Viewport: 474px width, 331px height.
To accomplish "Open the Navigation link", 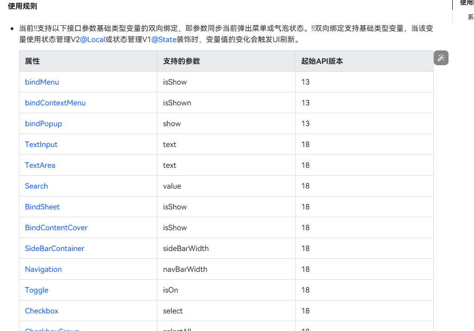I will coord(43,270).
